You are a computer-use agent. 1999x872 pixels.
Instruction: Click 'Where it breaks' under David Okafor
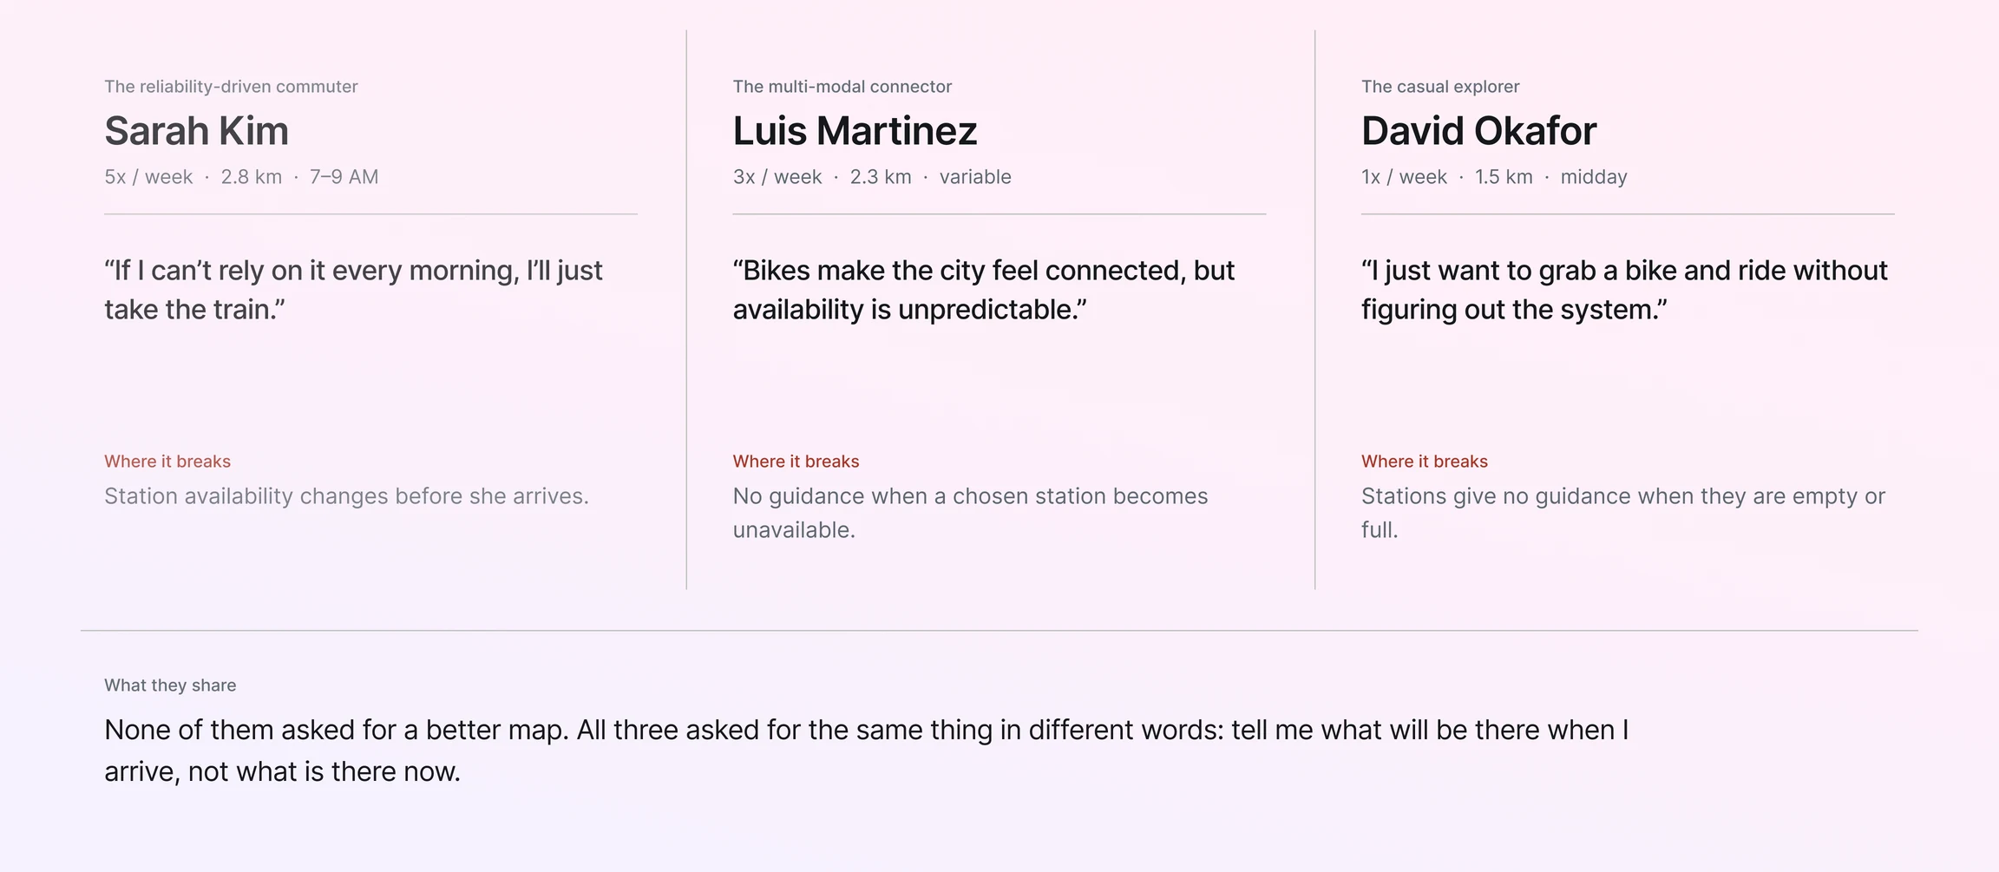pos(1424,462)
